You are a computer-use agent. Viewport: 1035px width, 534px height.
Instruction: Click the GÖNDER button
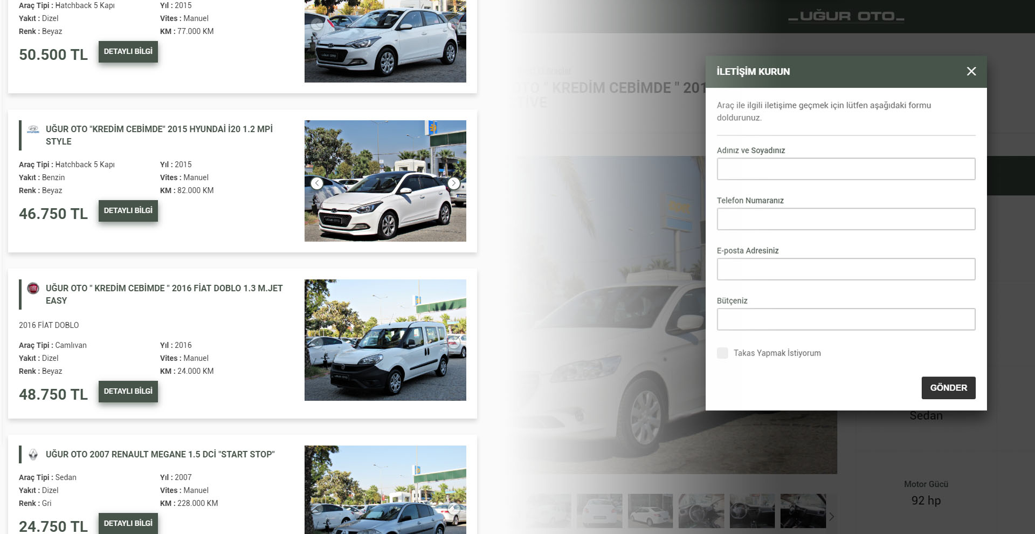coord(948,388)
